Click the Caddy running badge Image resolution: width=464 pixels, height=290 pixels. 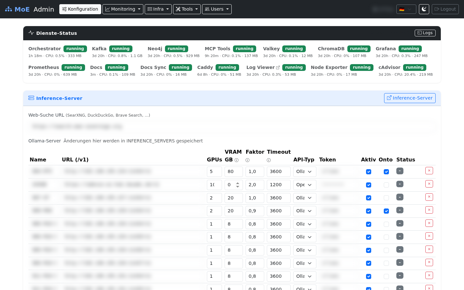pos(227,67)
